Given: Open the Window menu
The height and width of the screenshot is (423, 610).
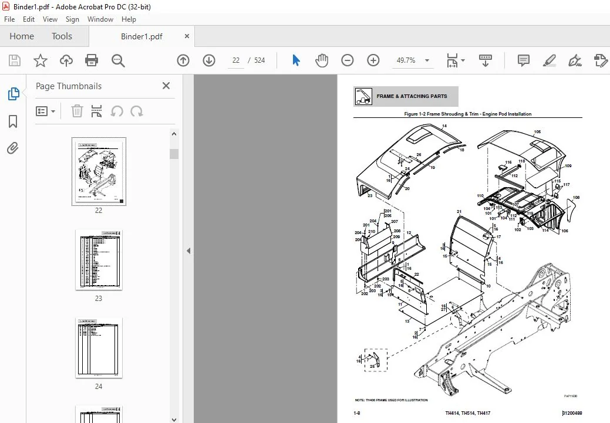Looking at the screenshot, I should 100,19.
